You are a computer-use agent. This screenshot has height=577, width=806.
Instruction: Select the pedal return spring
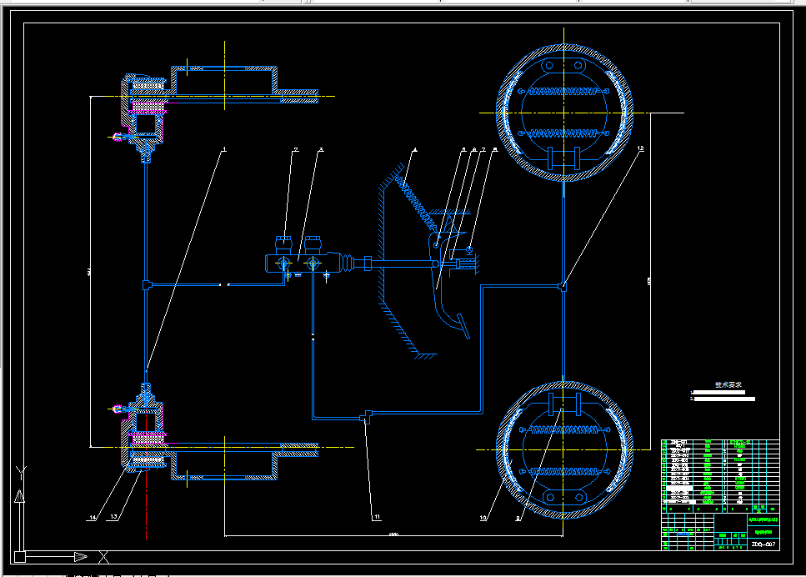click(417, 203)
